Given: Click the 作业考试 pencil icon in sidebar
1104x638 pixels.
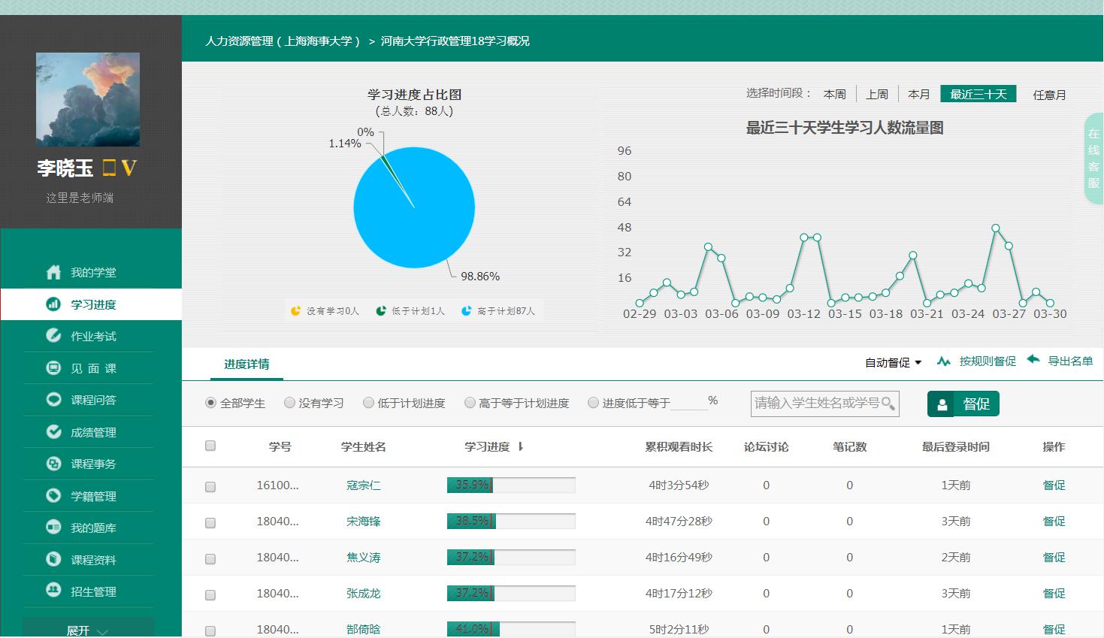Looking at the screenshot, I should [x=53, y=336].
